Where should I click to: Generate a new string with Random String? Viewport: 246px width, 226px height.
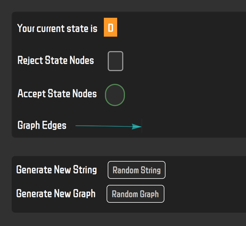pyautogui.click(x=137, y=170)
